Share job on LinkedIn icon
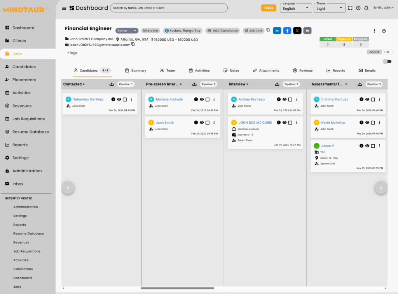This screenshot has height=294, width=398. point(277,31)
